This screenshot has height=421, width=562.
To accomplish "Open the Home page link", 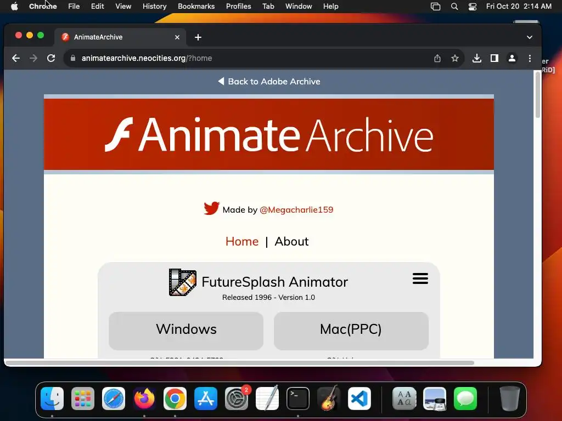I will [x=242, y=241].
